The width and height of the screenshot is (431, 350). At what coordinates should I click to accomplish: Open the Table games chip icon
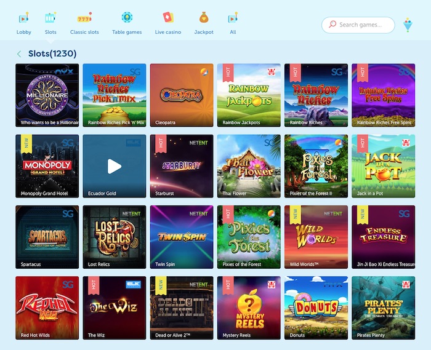[127, 17]
